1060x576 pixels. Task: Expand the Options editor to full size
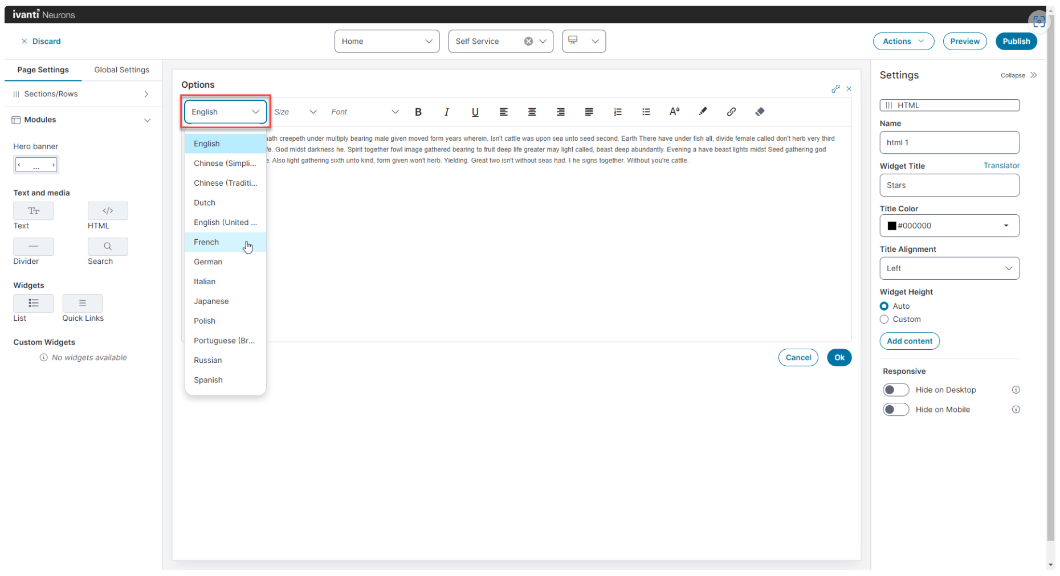tap(835, 89)
